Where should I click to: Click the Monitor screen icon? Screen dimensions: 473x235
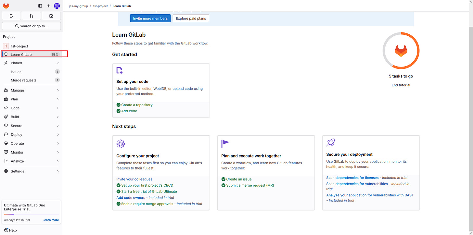[6, 152]
